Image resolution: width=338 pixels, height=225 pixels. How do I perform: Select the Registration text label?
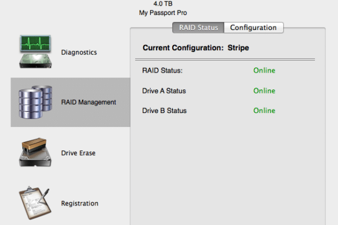pyautogui.click(x=80, y=204)
